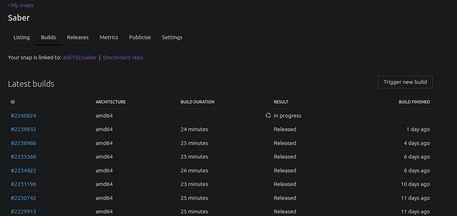This screenshot has width=457, height=216.
Task: Open build #2229913
Action: pos(23,212)
